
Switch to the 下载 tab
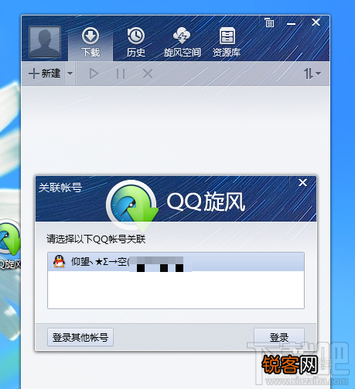[90, 42]
